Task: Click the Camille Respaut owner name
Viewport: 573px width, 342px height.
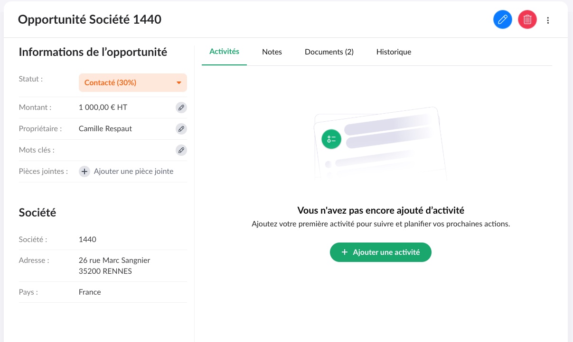Action: [105, 129]
